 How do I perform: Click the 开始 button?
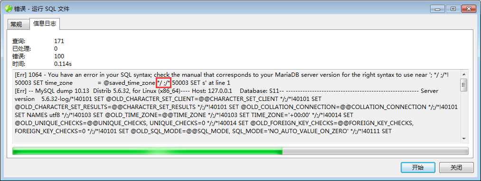point(417,168)
